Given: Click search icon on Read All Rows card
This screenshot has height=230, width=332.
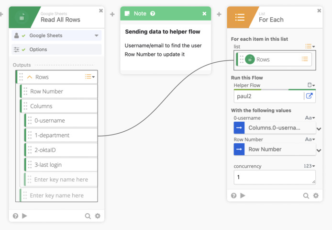Looking at the screenshot, I should pos(88,216).
